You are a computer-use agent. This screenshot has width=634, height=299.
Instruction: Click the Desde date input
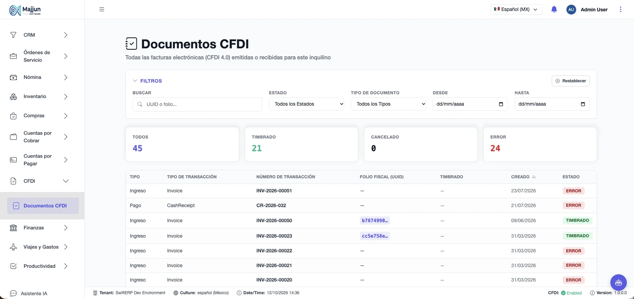[470, 104]
